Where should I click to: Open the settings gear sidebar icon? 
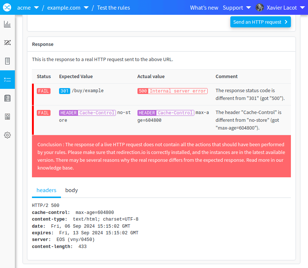pyautogui.click(x=7, y=135)
